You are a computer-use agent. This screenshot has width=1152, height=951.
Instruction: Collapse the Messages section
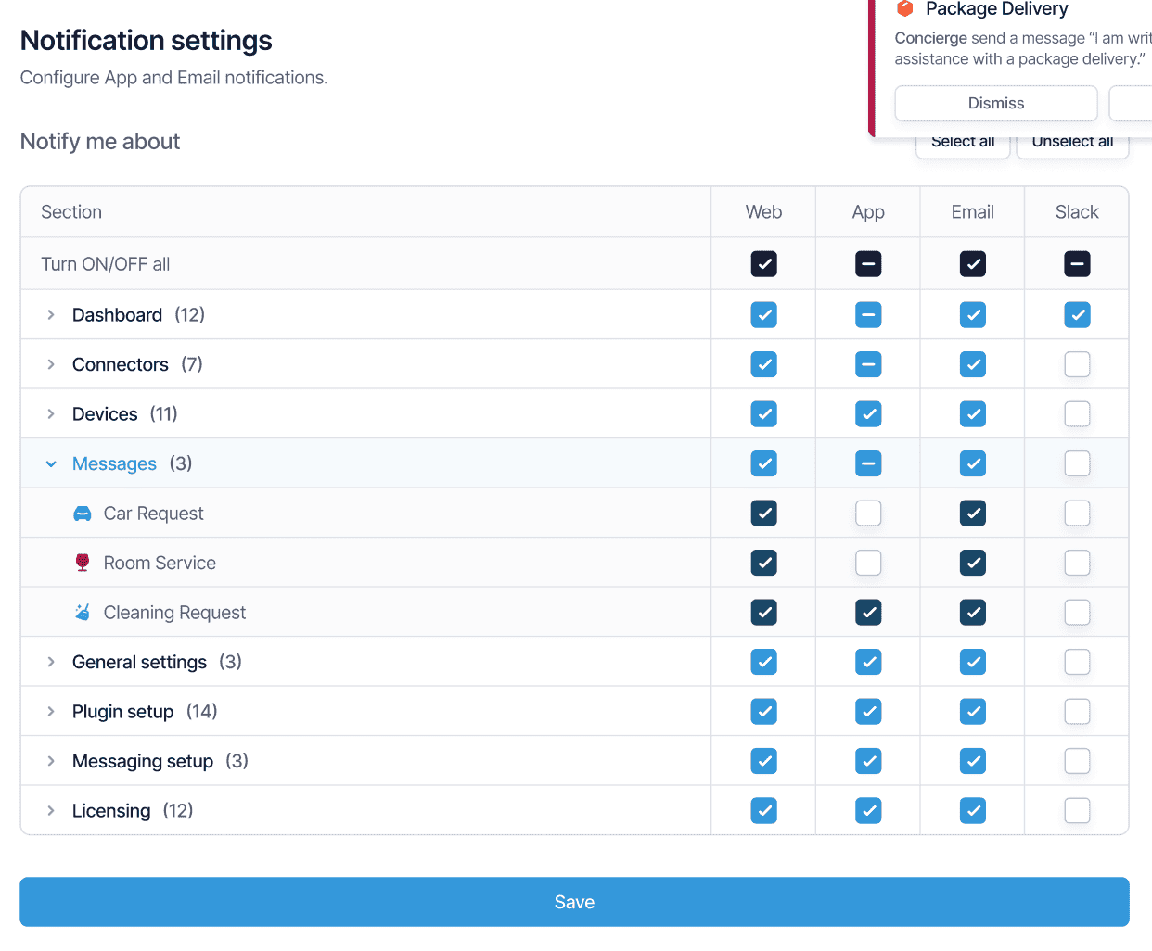pos(51,463)
